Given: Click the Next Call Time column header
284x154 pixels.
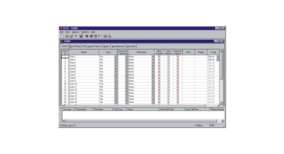Looking at the screenshot, I should pyautogui.click(x=172, y=109).
